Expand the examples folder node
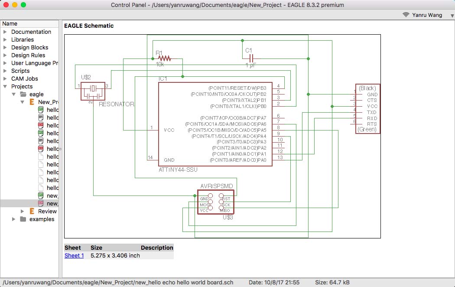Screen dimensions: 455x287 (x=13, y=219)
